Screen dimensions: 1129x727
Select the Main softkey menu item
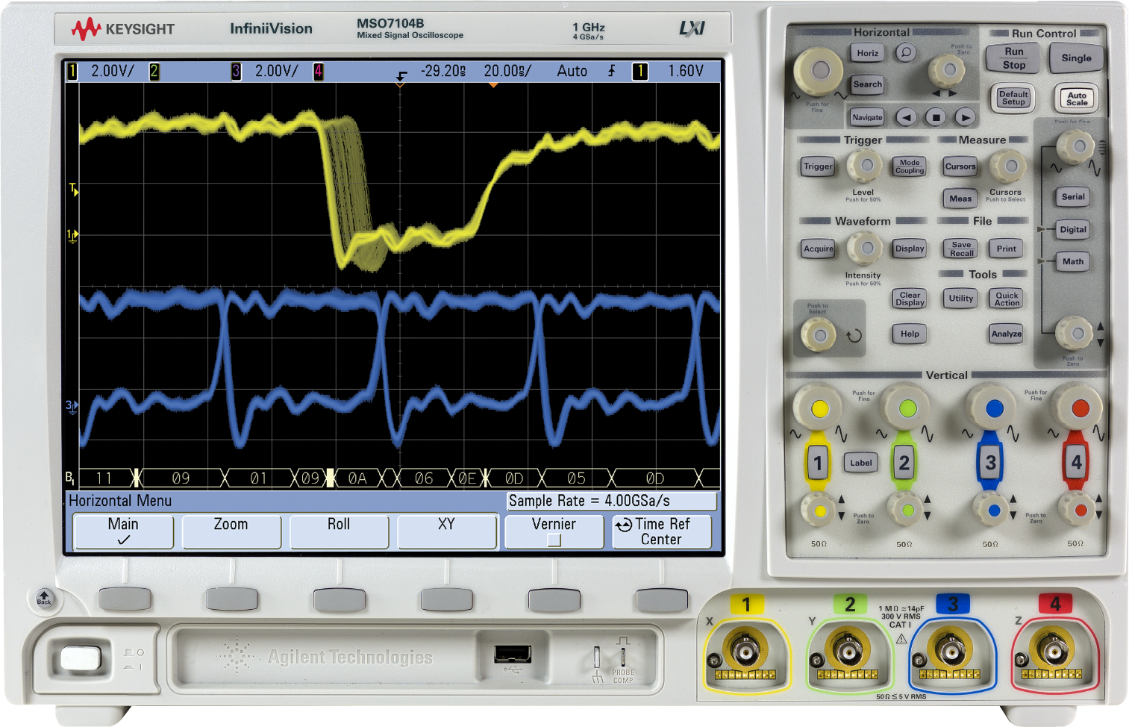click(x=123, y=531)
